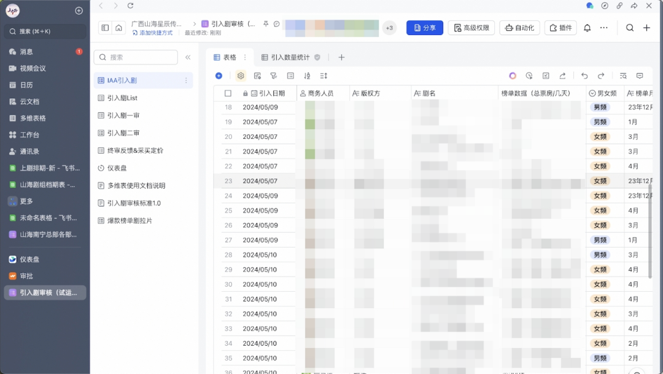Click the undo arrow icon
This screenshot has height=374, width=663.
pyautogui.click(x=584, y=76)
